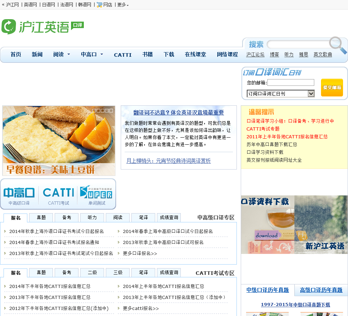Open 2014年秋季上海外语口译证书考试今日起报名

tap(56, 231)
